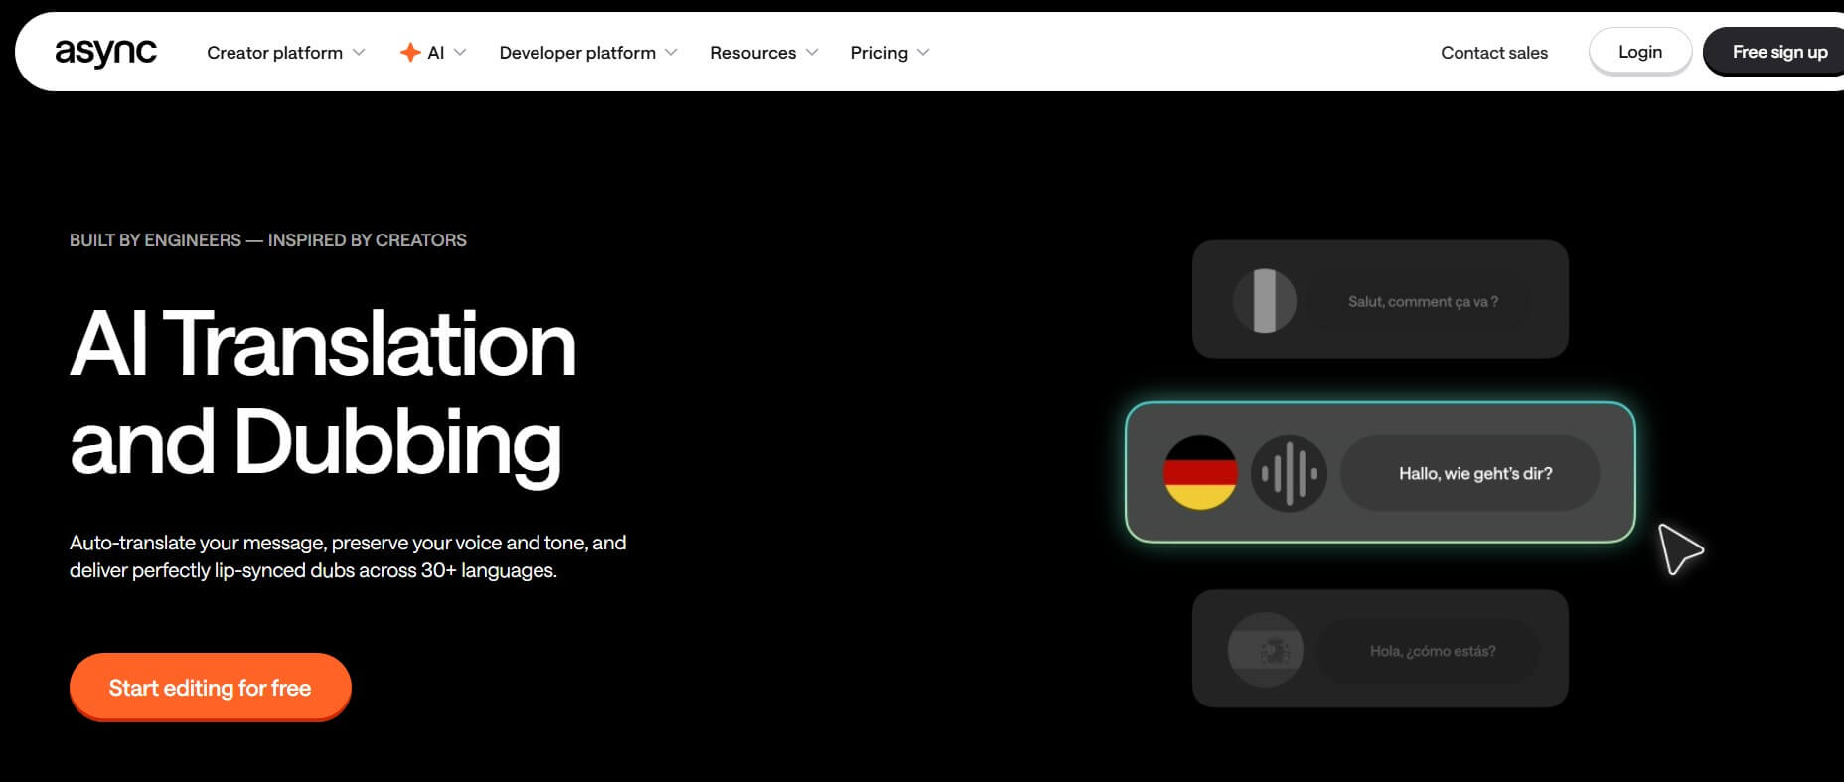Click the orange AI sparkle icon

[410, 52]
